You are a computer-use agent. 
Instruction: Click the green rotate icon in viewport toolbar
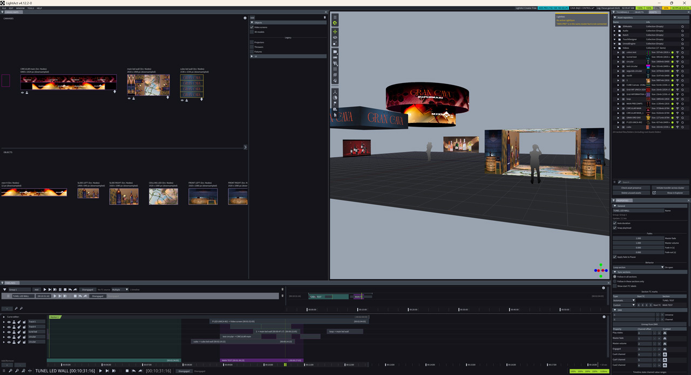coord(335,23)
